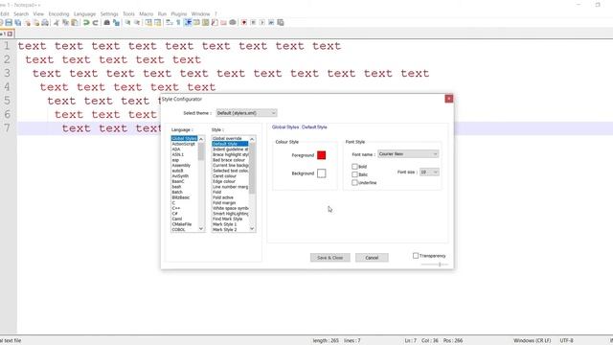Select Caret colour in the Style list
This screenshot has height=345, width=613.
click(x=224, y=176)
